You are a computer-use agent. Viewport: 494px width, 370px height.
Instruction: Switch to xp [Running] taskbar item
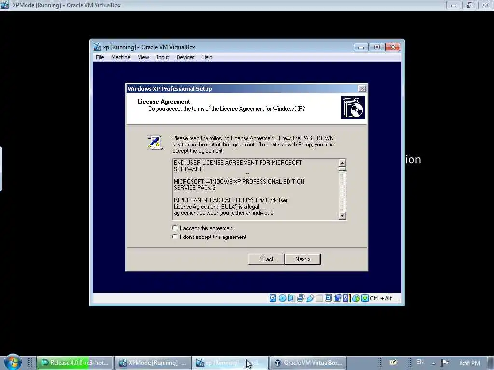click(x=230, y=363)
